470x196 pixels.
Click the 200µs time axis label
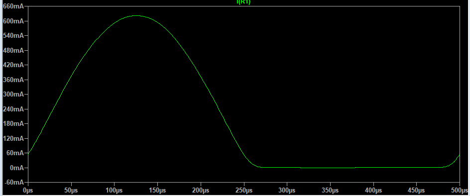tap(201, 191)
